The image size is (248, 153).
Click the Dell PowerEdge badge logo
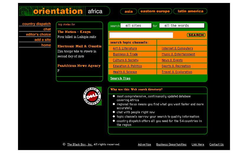click(92, 96)
